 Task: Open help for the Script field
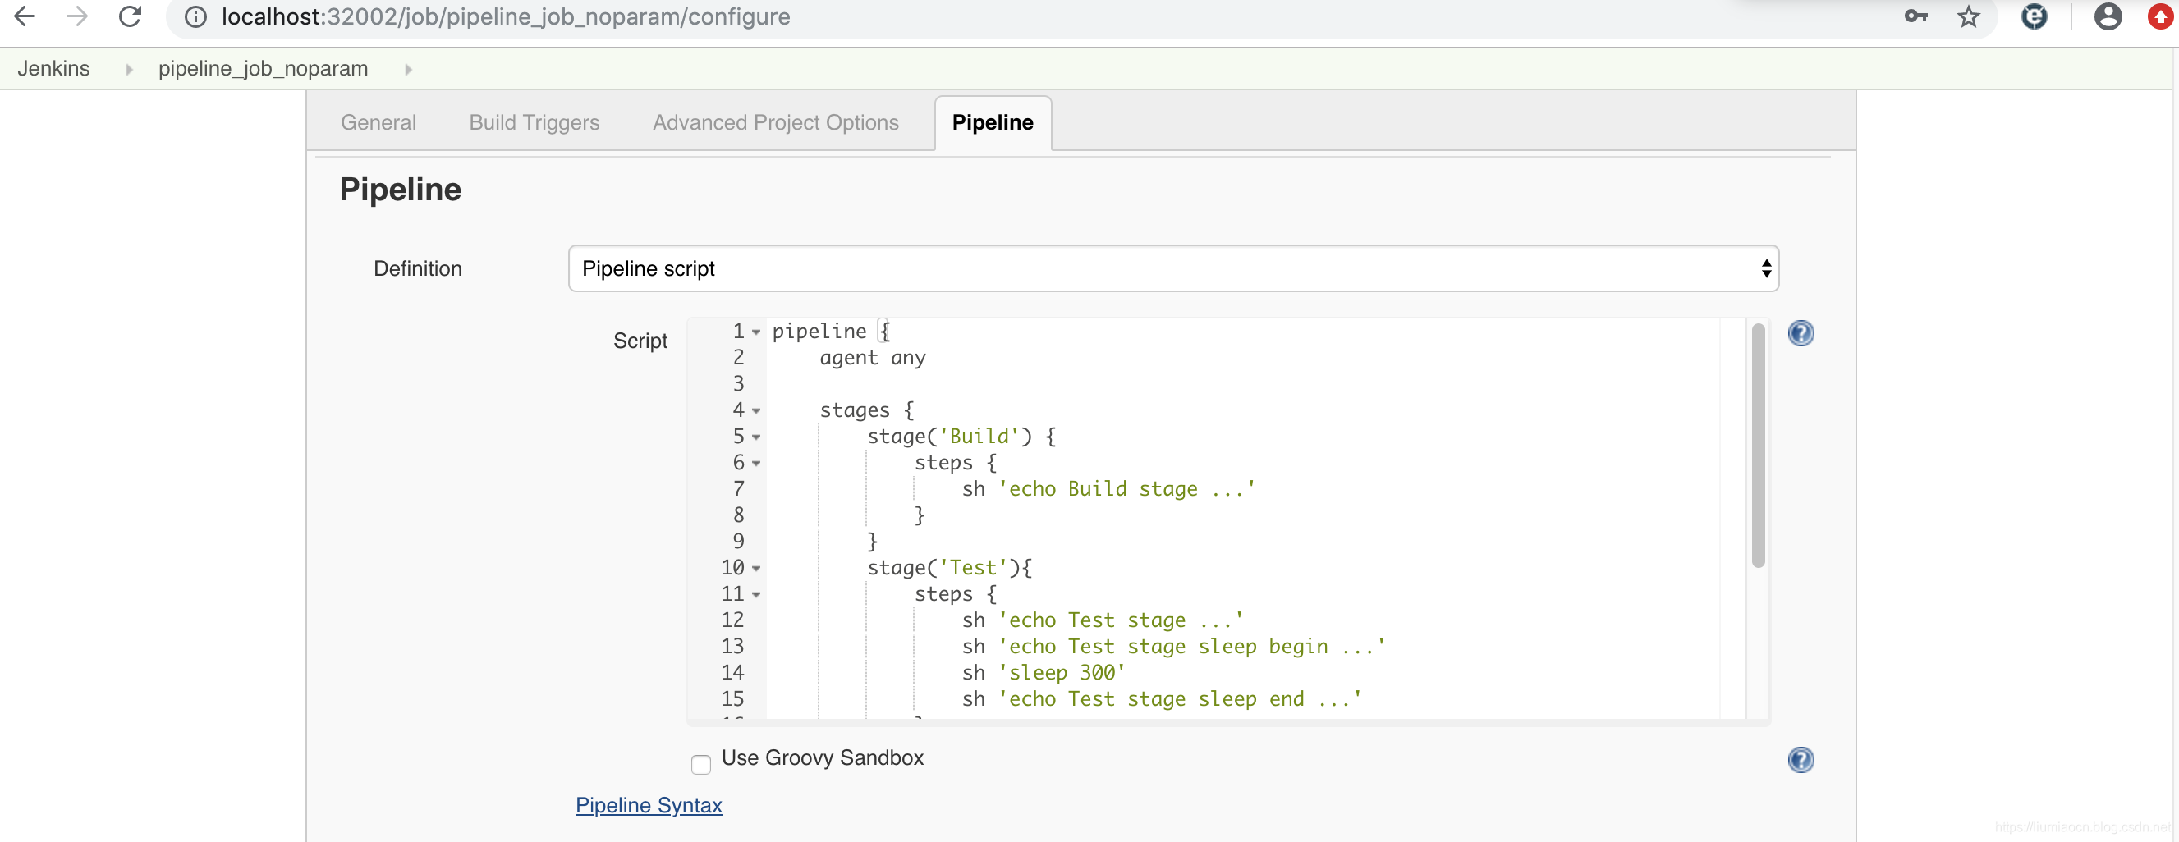pos(1801,333)
